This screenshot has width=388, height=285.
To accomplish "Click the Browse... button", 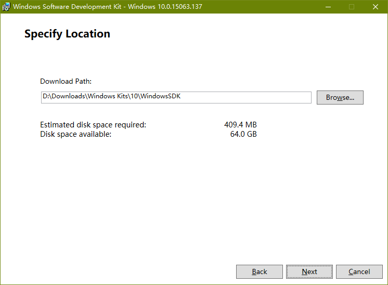I will pyautogui.click(x=340, y=97).
